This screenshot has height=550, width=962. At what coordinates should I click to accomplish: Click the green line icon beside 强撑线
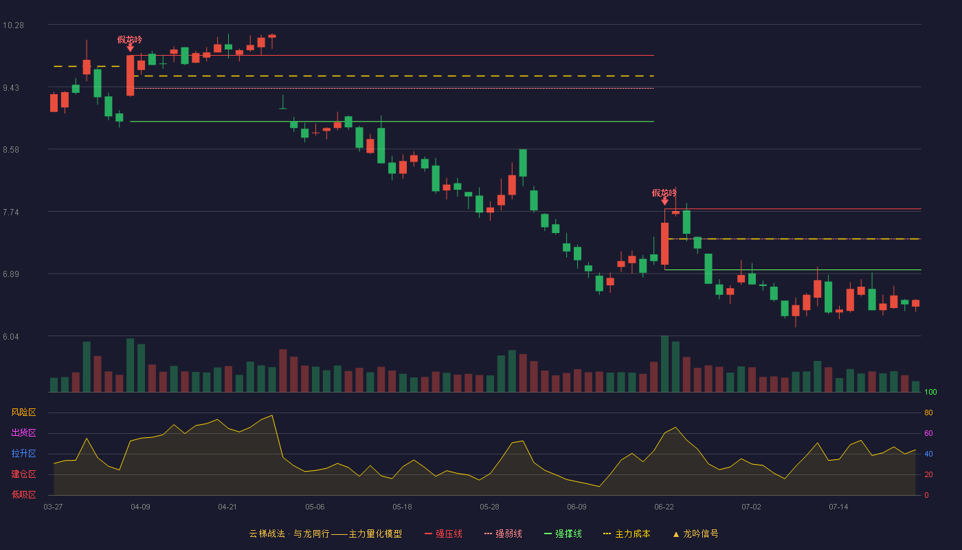pos(548,533)
